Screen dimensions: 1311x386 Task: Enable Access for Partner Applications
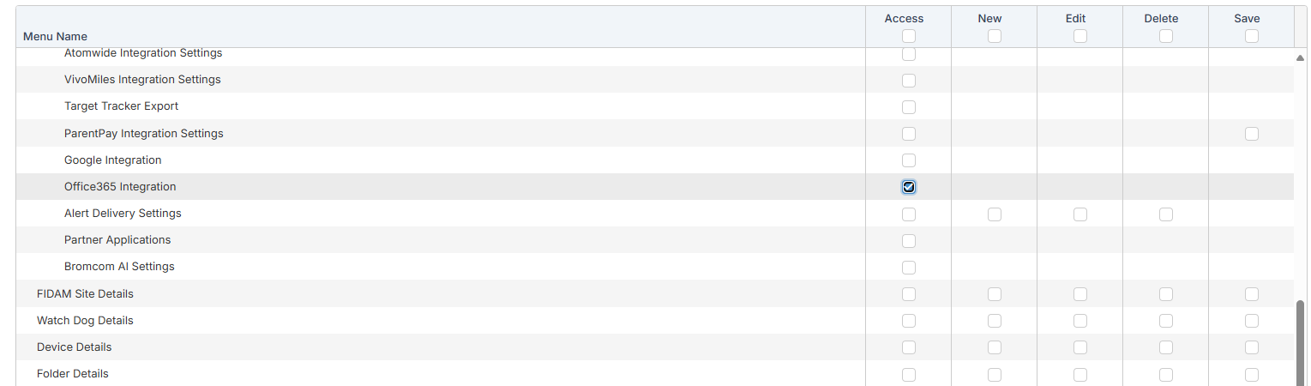click(x=909, y=241)
